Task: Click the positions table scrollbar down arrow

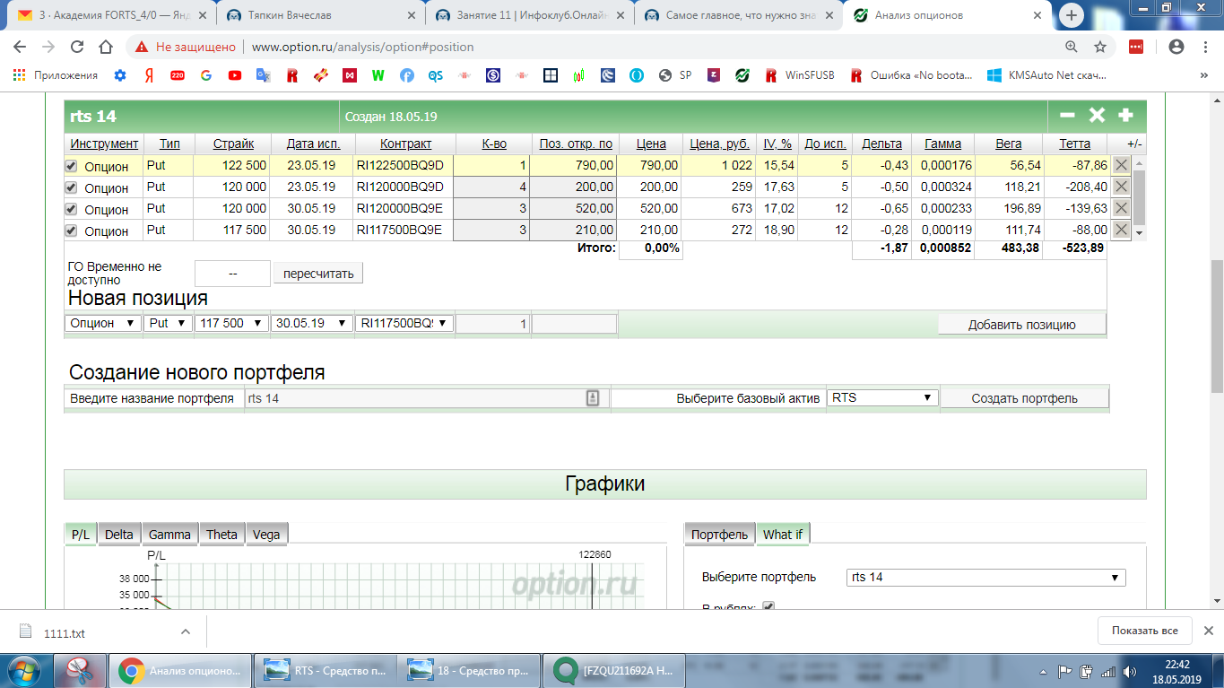Action: coord(1141,232)
